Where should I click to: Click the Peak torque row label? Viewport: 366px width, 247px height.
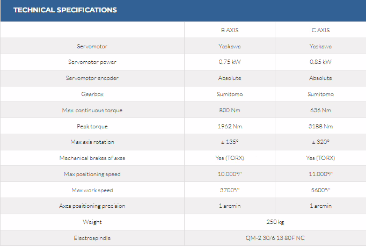(92, 127)
